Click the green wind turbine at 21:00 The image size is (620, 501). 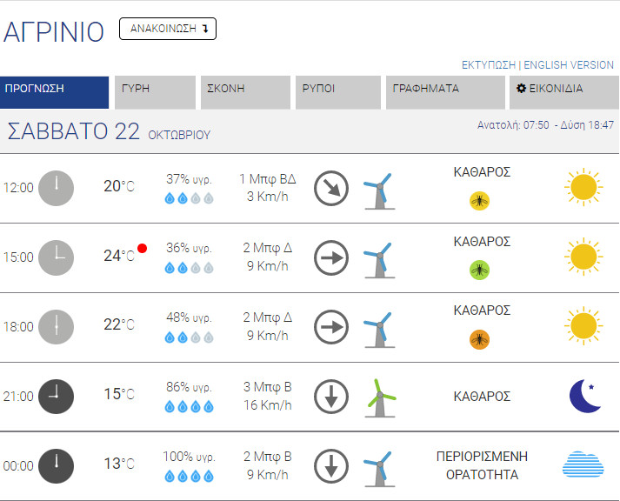pos(379,397)
